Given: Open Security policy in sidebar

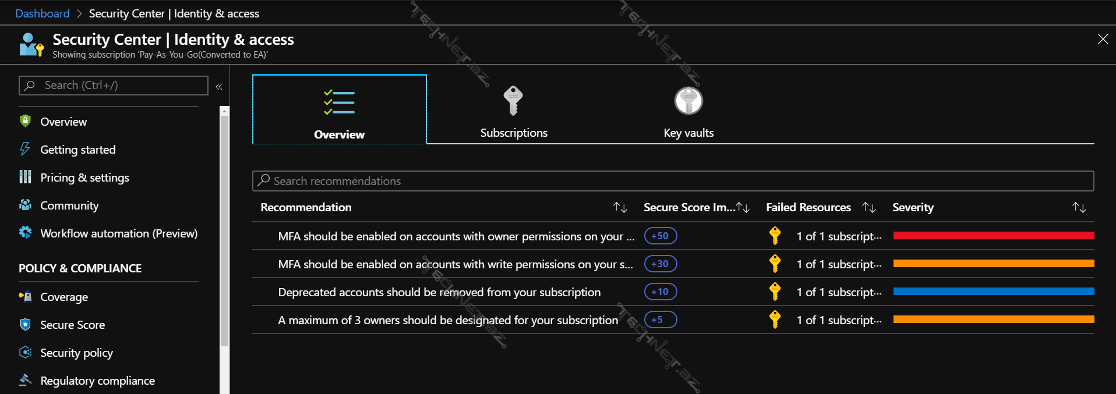Looking at the screenshot, I should [76, 353].
